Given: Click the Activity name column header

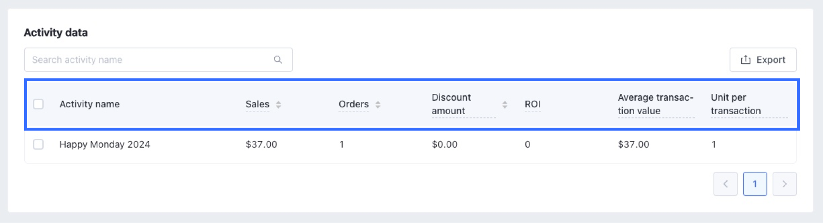Looking at the screenshot, I should pyautogui.click(x=90, y=104).
